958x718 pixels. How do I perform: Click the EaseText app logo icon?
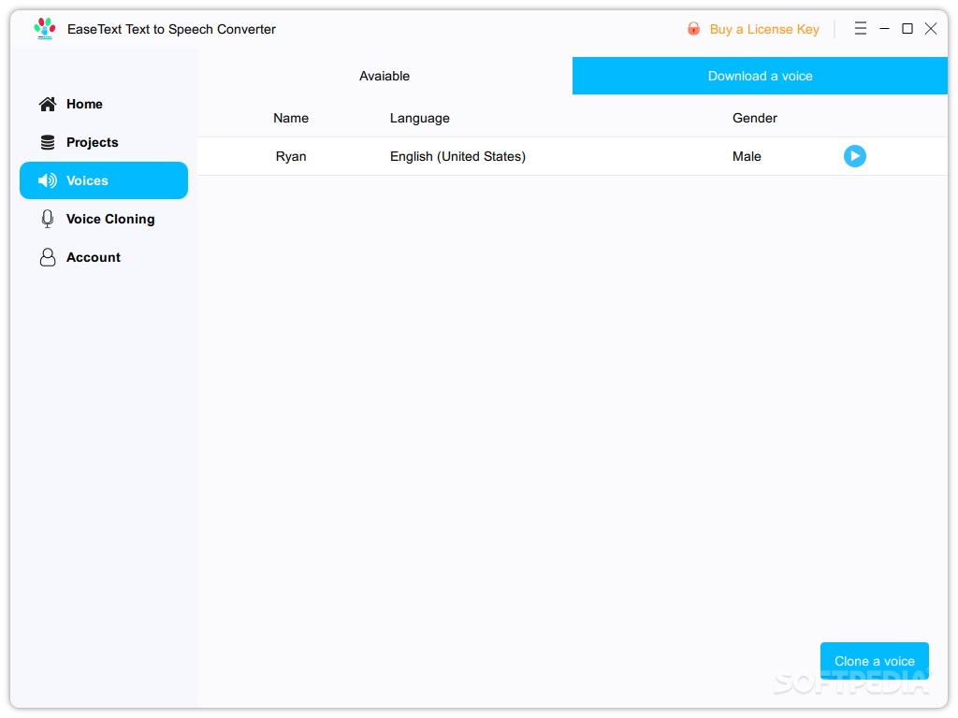tap(45, 29)
